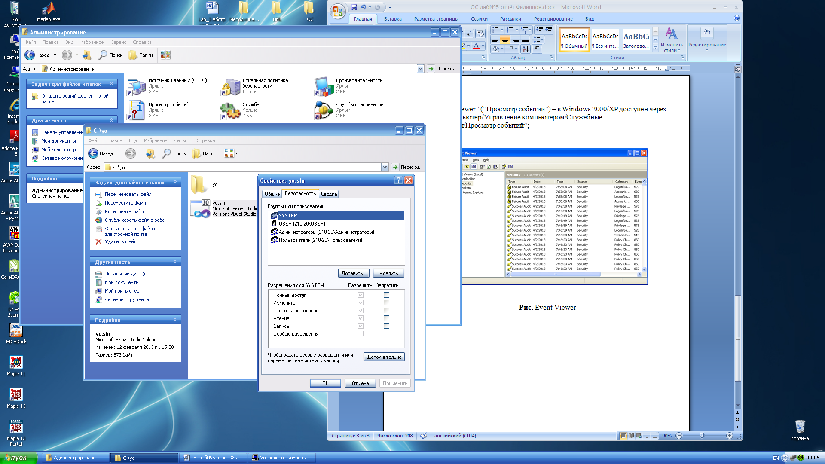Open Просмотр событий shortcut
Image resolution: width=825 pixels, height=464 pixels.
(158, 110)
